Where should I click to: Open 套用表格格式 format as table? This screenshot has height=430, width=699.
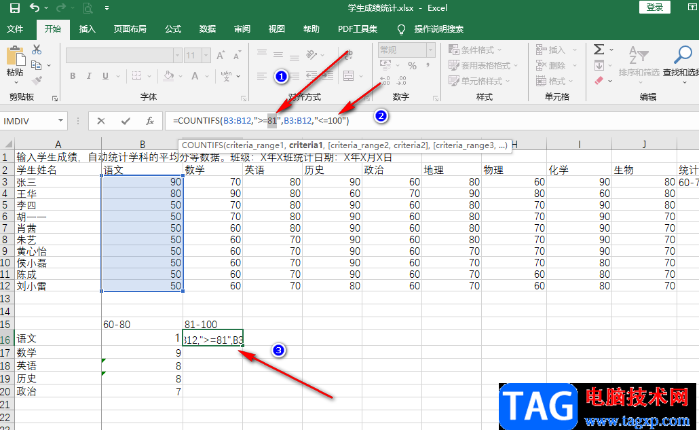click(x=483, y=65)
